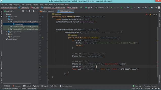161x90 pixels.
Task: Click Collapse All icon in Project panel
Action: [30, 11]
